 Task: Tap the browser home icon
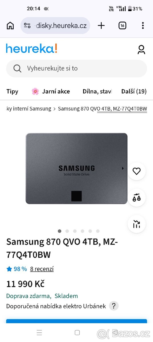(x=10, y=26)
